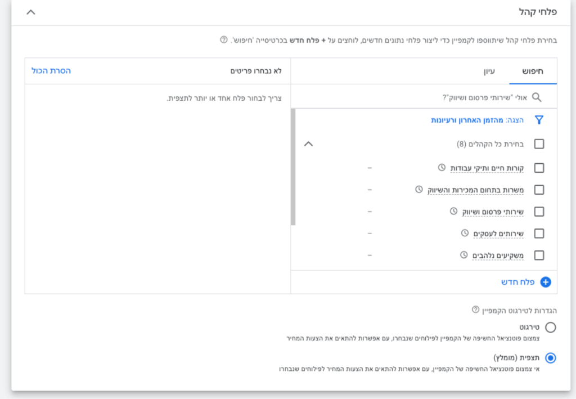Click the הסרת הכול link
576x399 pixels.
(x=51, y=71)
